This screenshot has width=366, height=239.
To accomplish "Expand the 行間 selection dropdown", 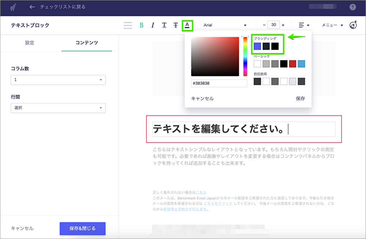I will tap(58, 108).
